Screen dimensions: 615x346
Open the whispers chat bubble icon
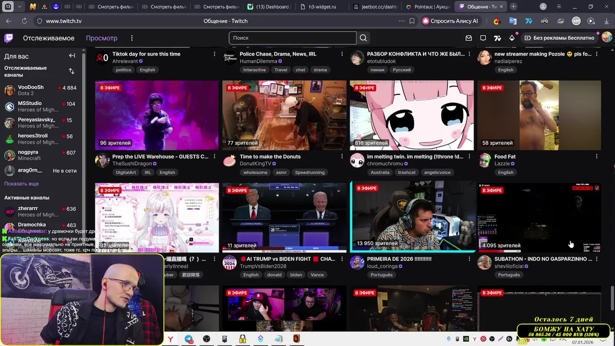pyautogui.click(x=483, y=38)
